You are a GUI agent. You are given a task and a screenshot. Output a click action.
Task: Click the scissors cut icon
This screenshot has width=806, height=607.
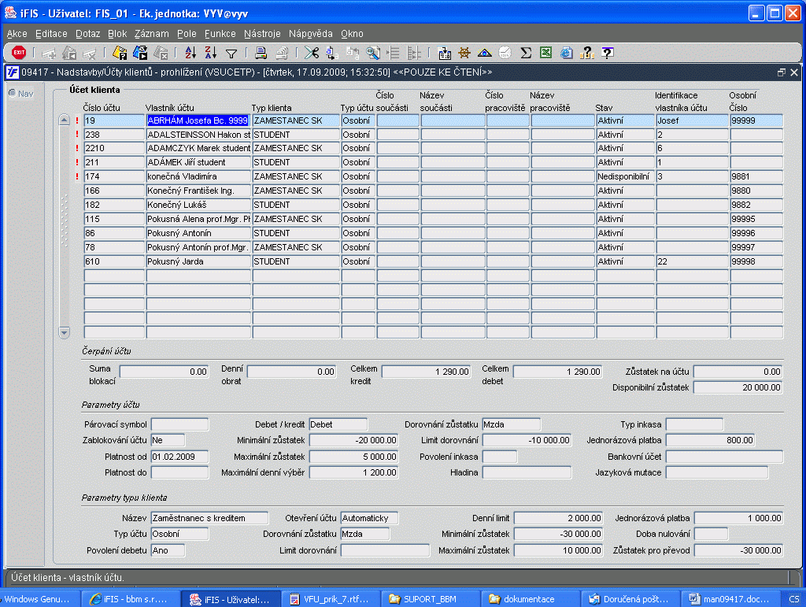[x=312, y=53]
